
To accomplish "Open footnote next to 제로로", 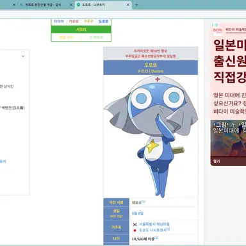I will tap(143, 201).
